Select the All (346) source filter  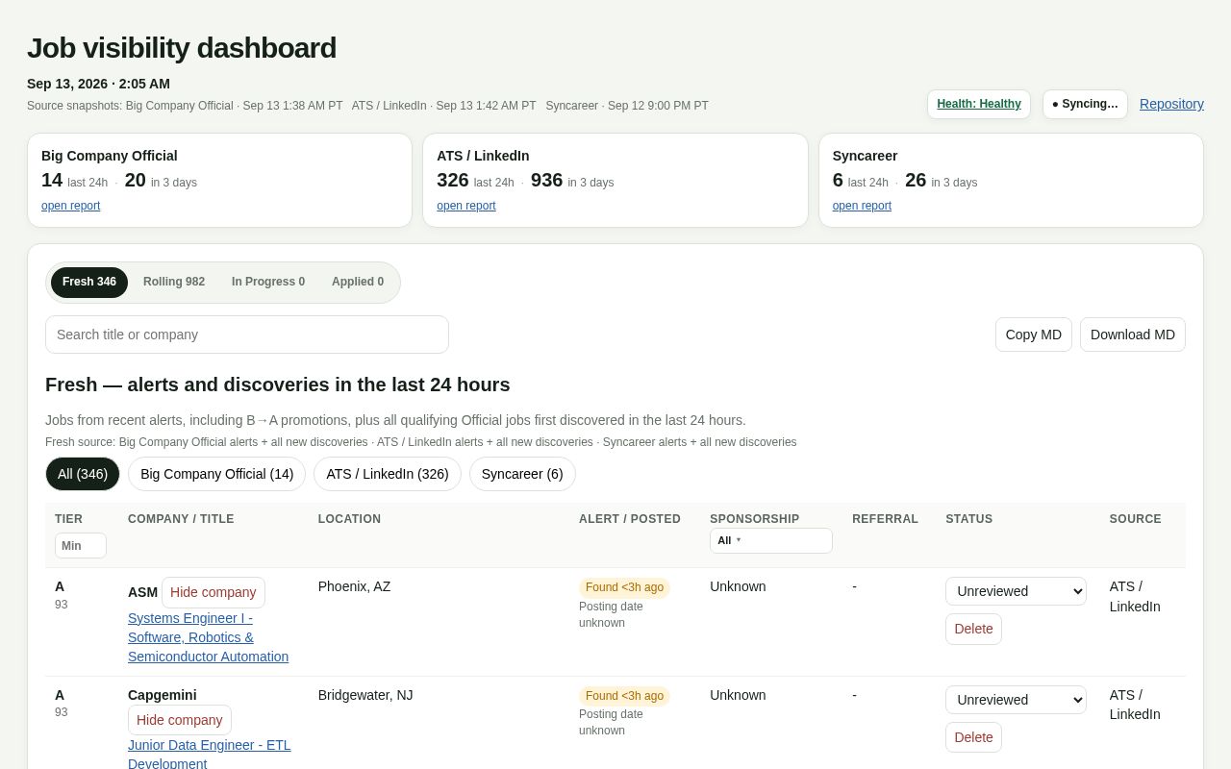(x=83, y=474)
